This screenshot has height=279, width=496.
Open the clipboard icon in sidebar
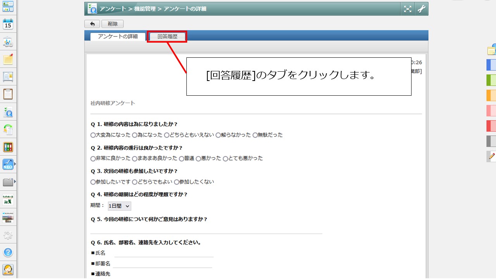[8, 94]
